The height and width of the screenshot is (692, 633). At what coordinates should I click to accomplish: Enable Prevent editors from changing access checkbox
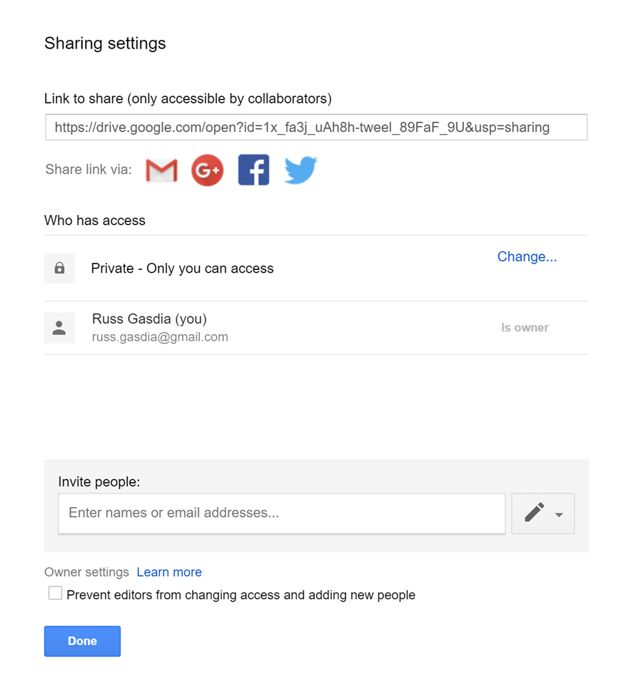(55, 593)
